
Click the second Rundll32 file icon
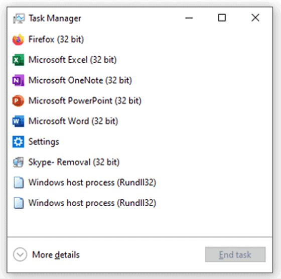pos(19,203)
